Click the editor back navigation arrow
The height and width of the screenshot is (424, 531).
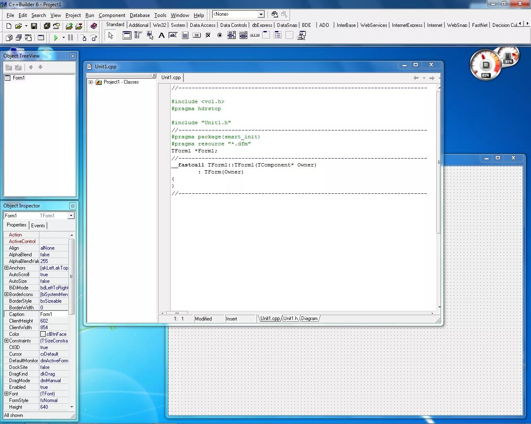pyautogui.click(x=416, y=78)
